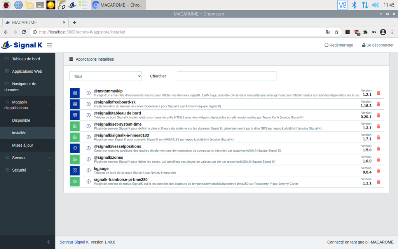This screenshot has width=398, height=249.
Task: Click the Signal K logo
Action: pos(22,45)
